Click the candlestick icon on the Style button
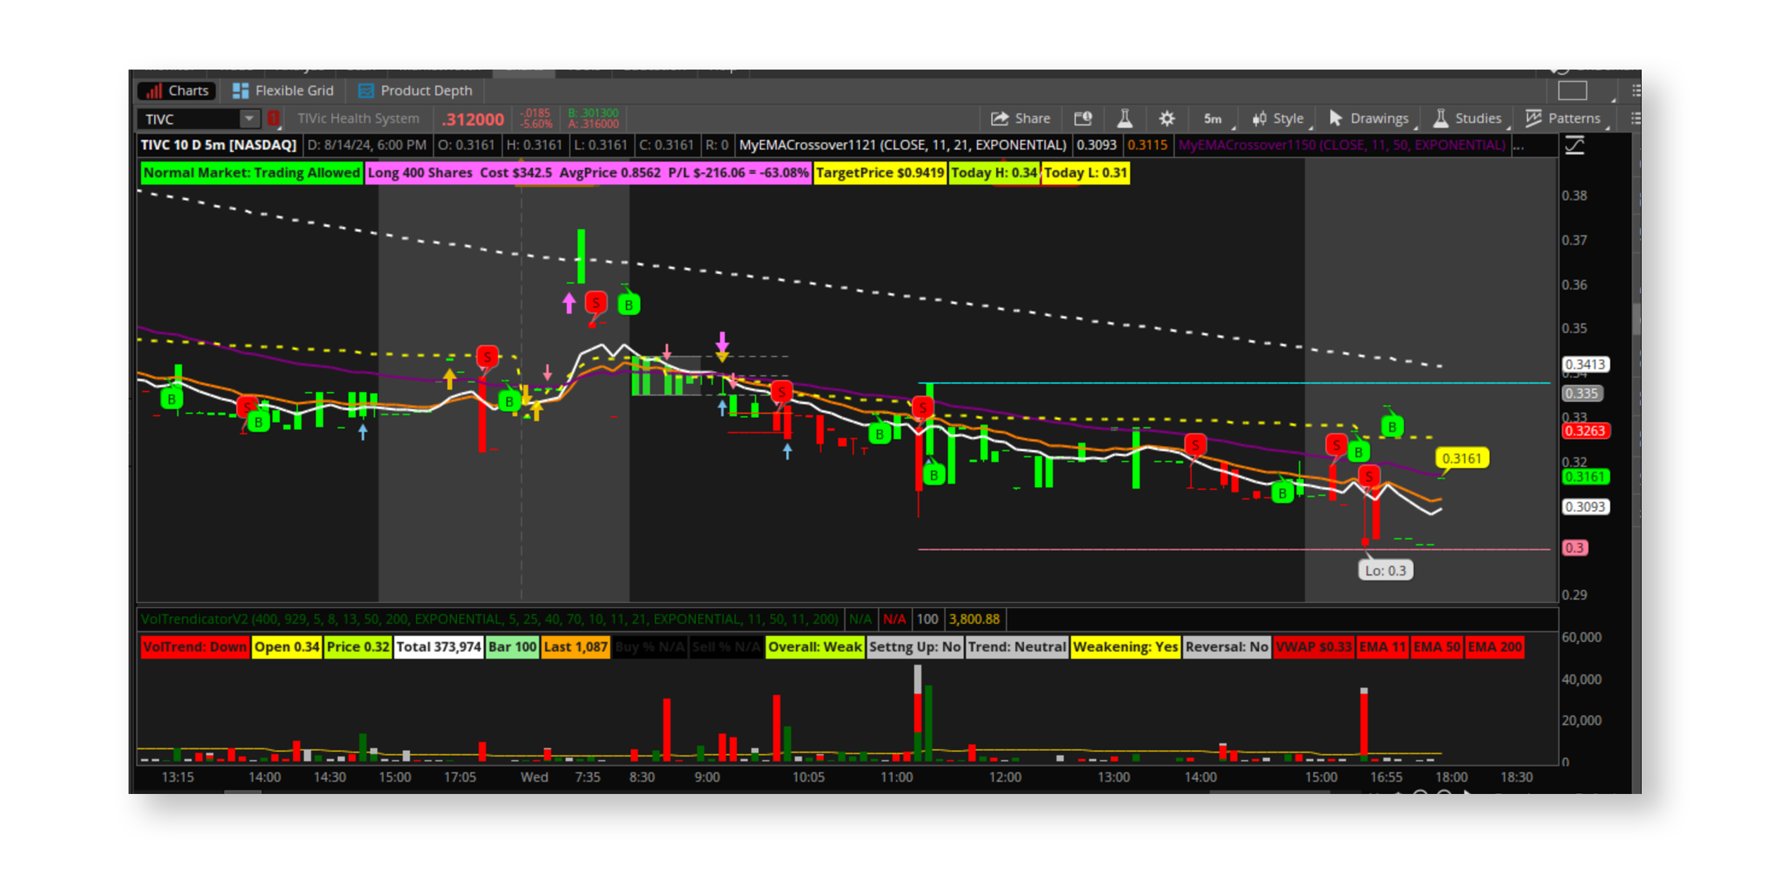1787x879 pixels. 1259,119
